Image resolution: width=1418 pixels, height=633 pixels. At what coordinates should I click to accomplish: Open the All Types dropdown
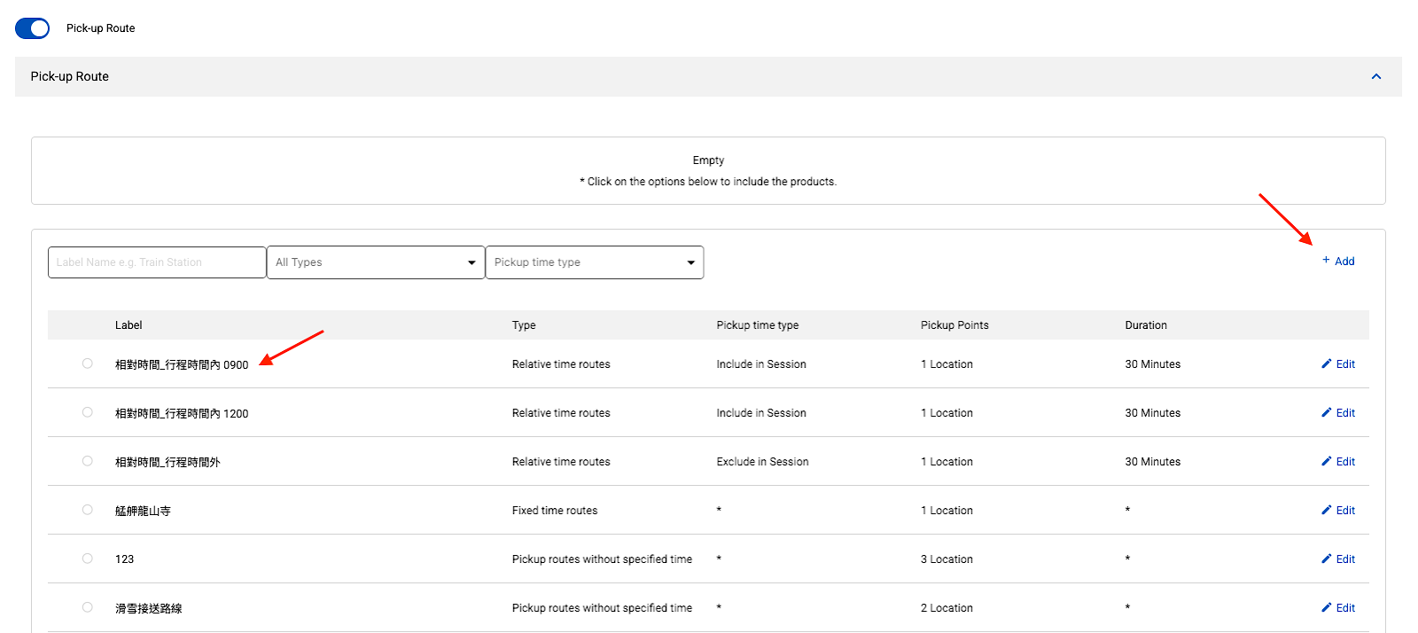[x=376, y=262]
